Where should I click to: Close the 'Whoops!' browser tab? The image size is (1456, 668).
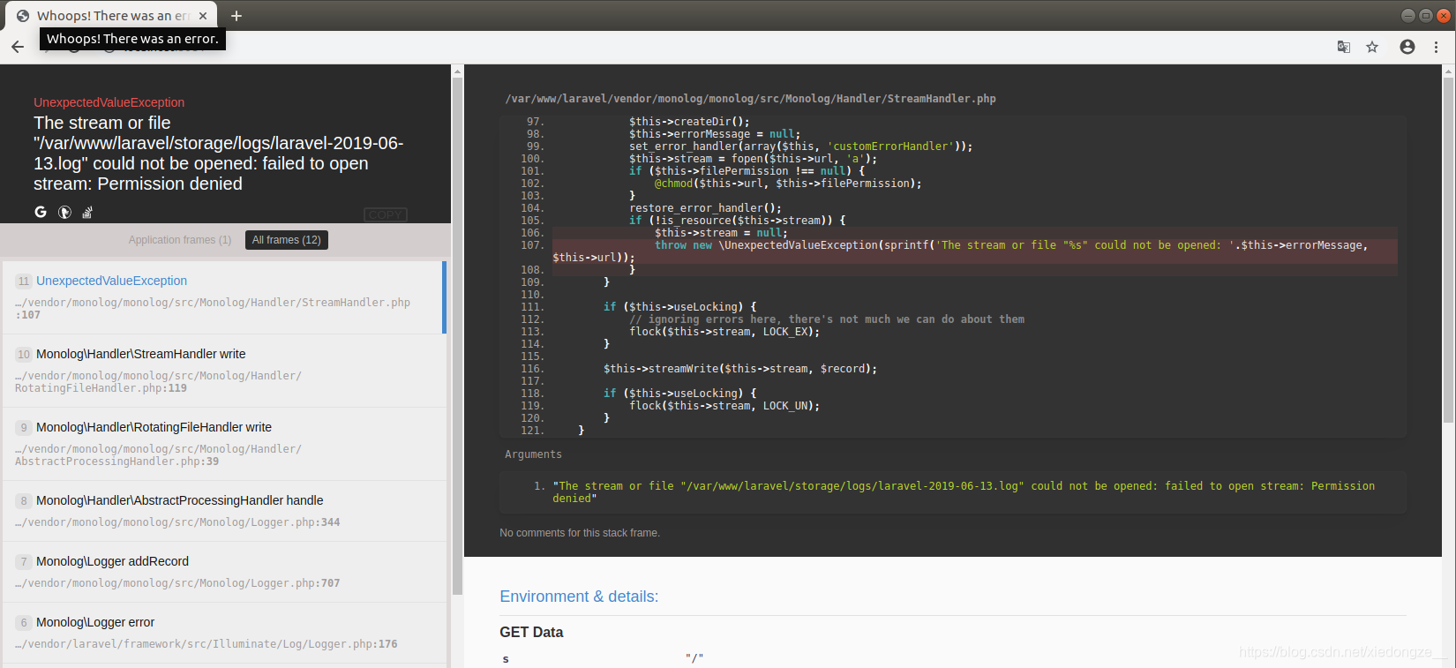[203, 16]
